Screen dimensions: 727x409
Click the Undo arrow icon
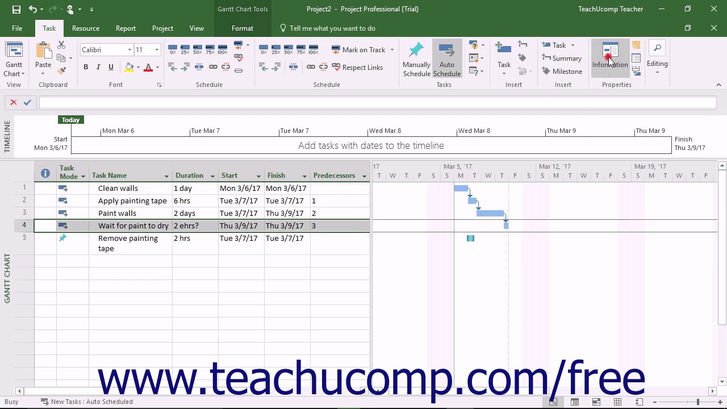[33, 9]
